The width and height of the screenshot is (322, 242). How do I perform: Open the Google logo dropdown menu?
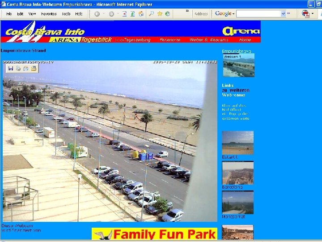coord(225,14)
